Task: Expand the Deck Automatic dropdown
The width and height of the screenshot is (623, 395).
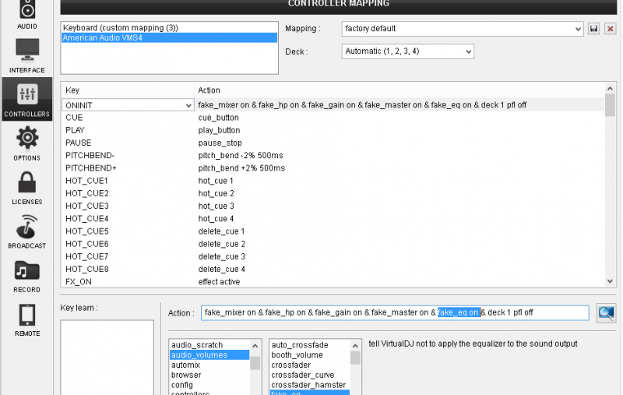Action: click(467, 51)
